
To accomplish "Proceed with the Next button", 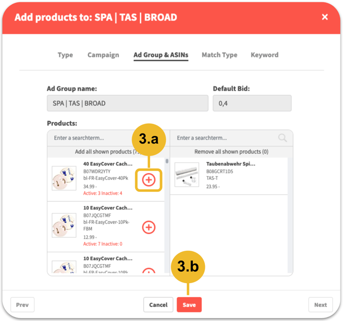I will (321, 305).
